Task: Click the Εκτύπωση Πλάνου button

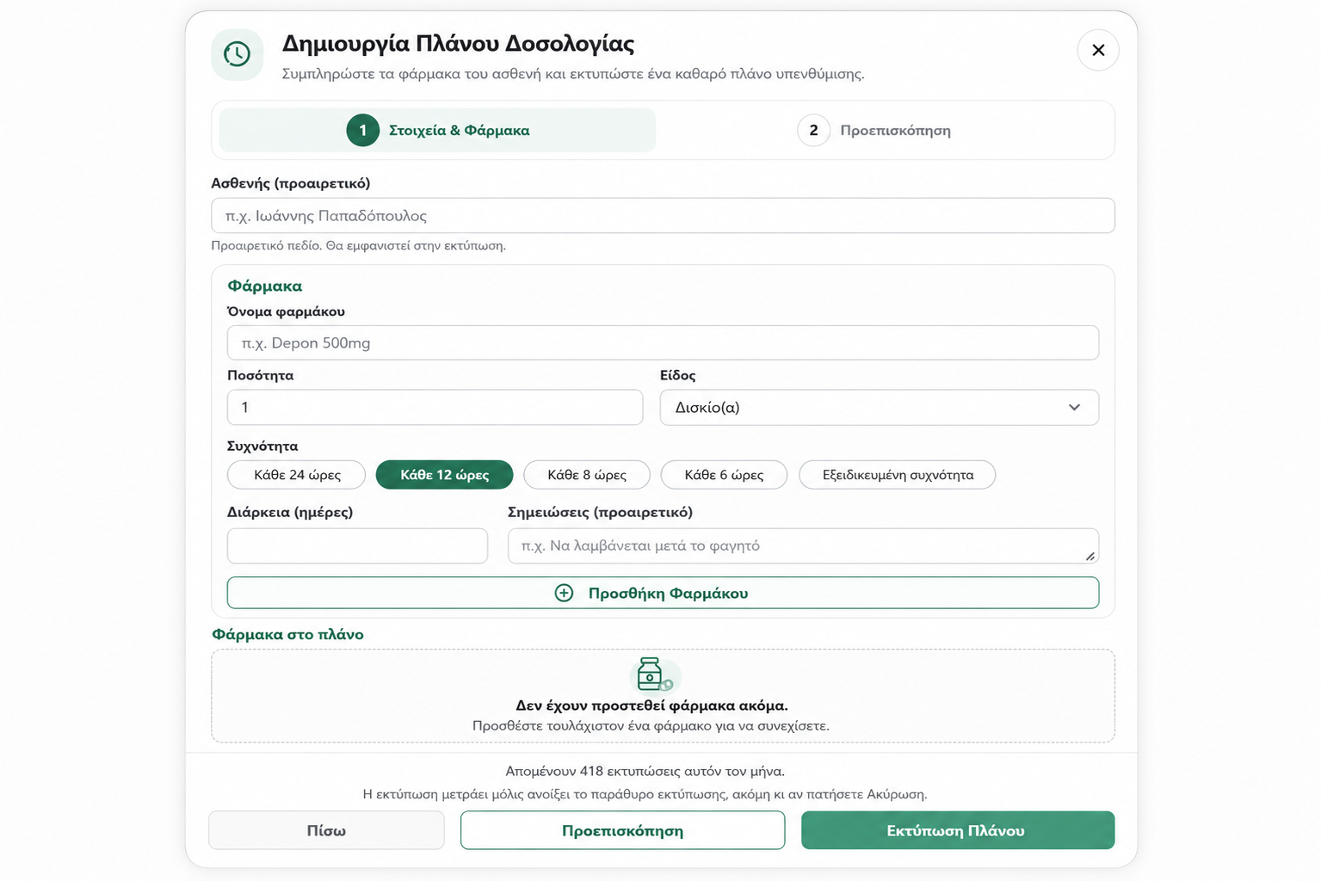Action: pos(958,830)
